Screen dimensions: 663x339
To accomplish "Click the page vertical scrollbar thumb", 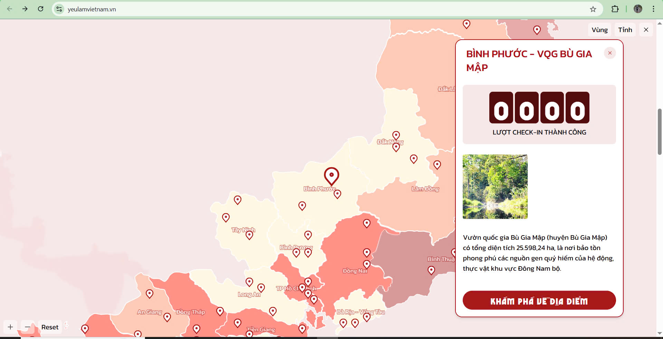I will tap(660, 131).
